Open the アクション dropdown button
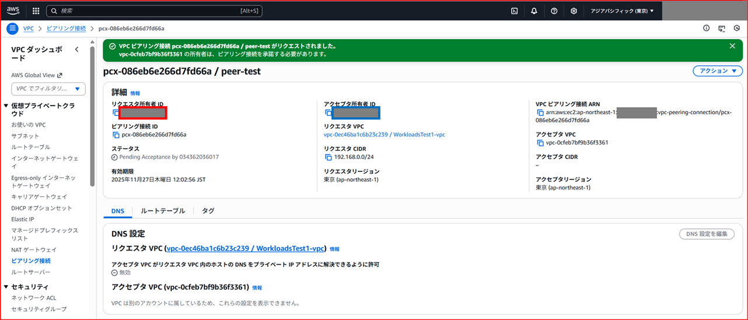748x320 pixels. 718,71
